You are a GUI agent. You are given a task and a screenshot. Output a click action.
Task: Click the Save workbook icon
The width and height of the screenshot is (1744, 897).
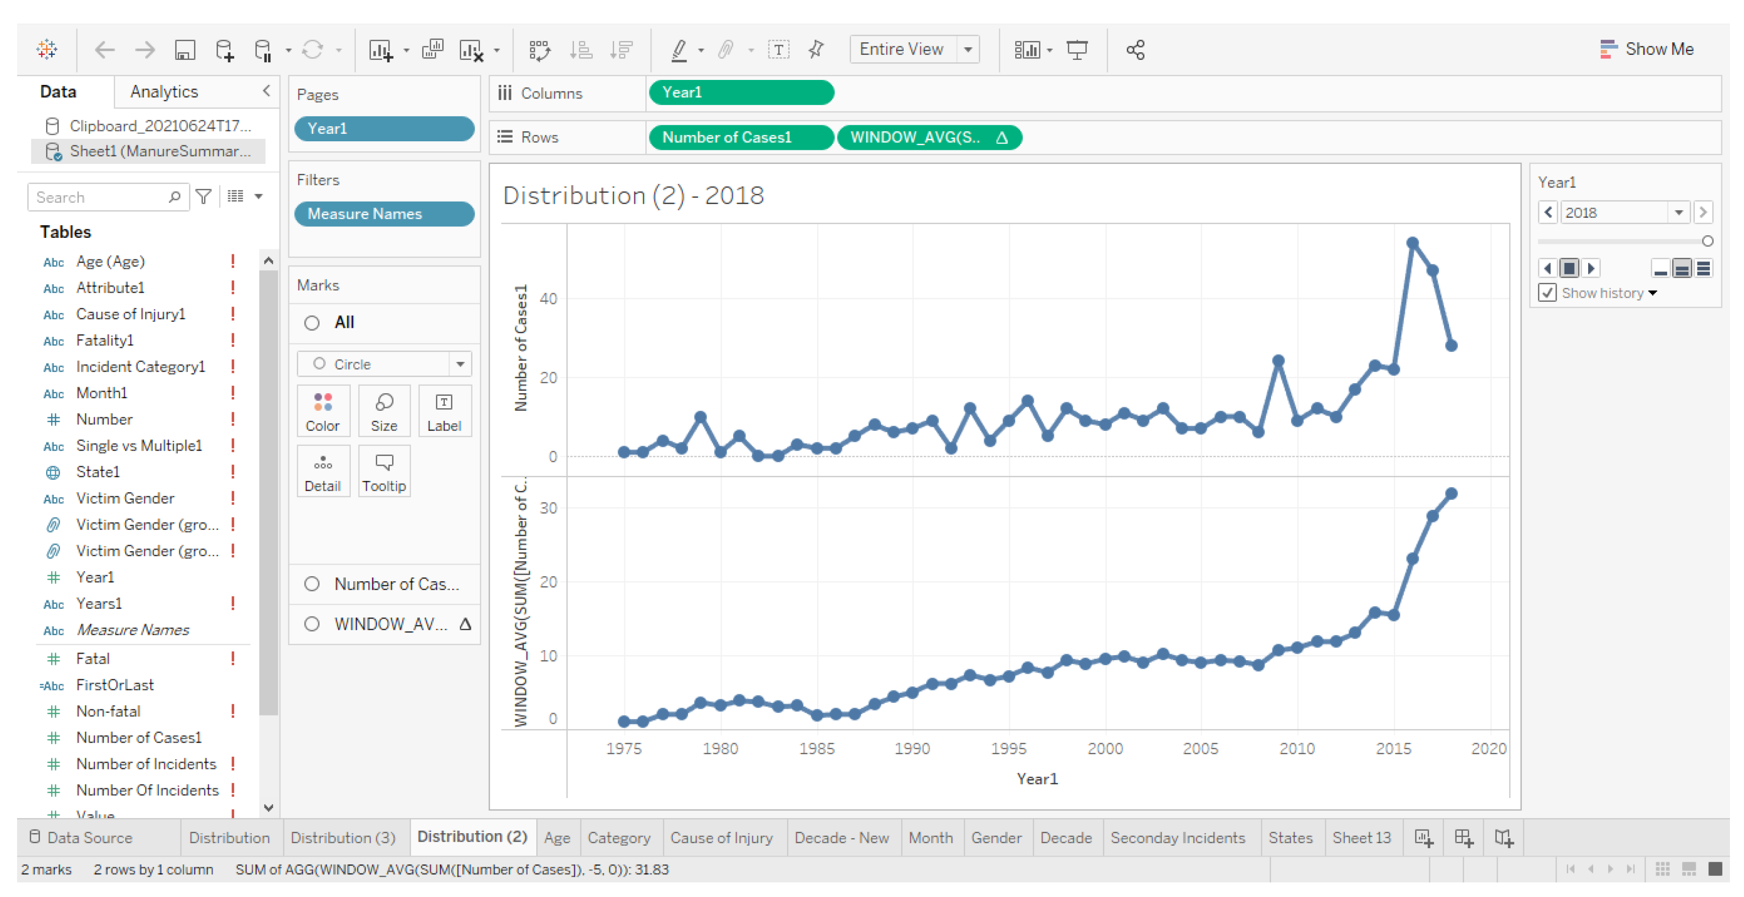click(x=185, y=49)
